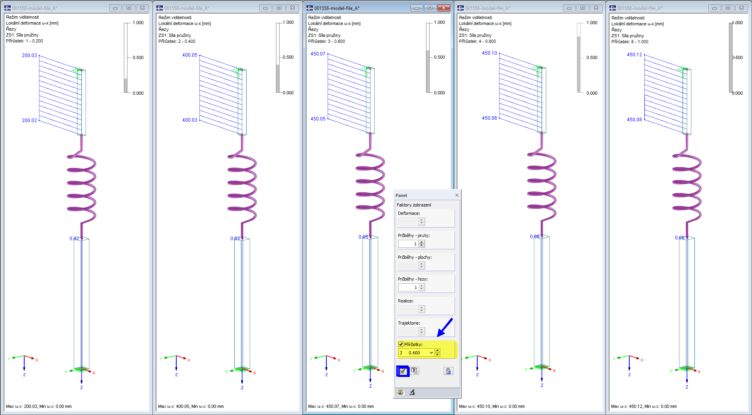Screen dimensions: 752x415
Task: Click the Průběhy - pruty value field
Action: pos(408,244)
